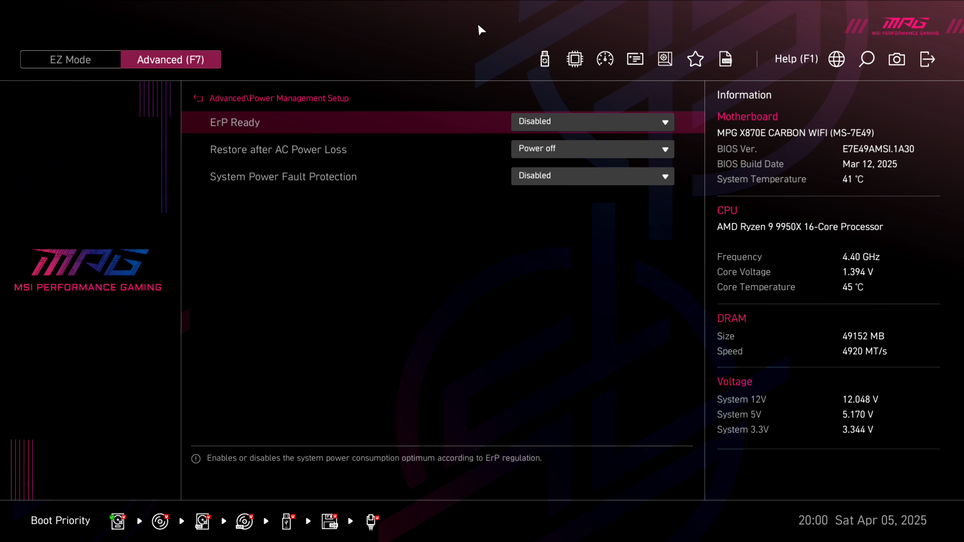Click Help (F1) button
The width and height of the screenshot is (964, 542).
pos(796,59)
